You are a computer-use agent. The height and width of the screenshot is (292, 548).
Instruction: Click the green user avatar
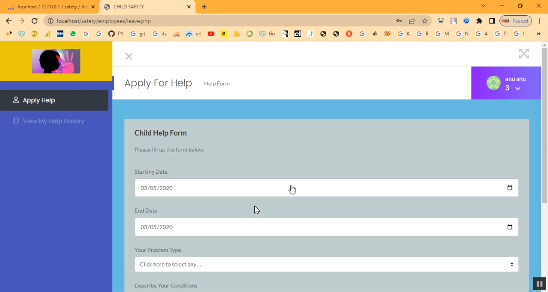point(493,83)
